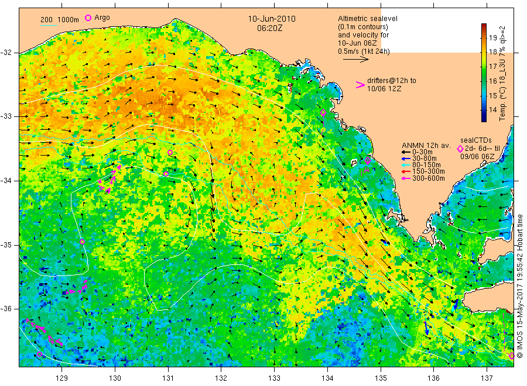Click the 17 label on temperature scale
The image size is (527, 386).
(x=492, y=67)
